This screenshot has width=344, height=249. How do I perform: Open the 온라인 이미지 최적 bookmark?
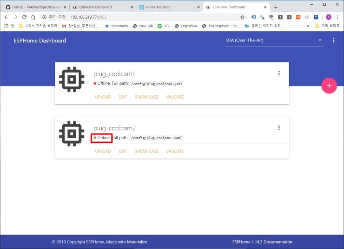[264, 26]
